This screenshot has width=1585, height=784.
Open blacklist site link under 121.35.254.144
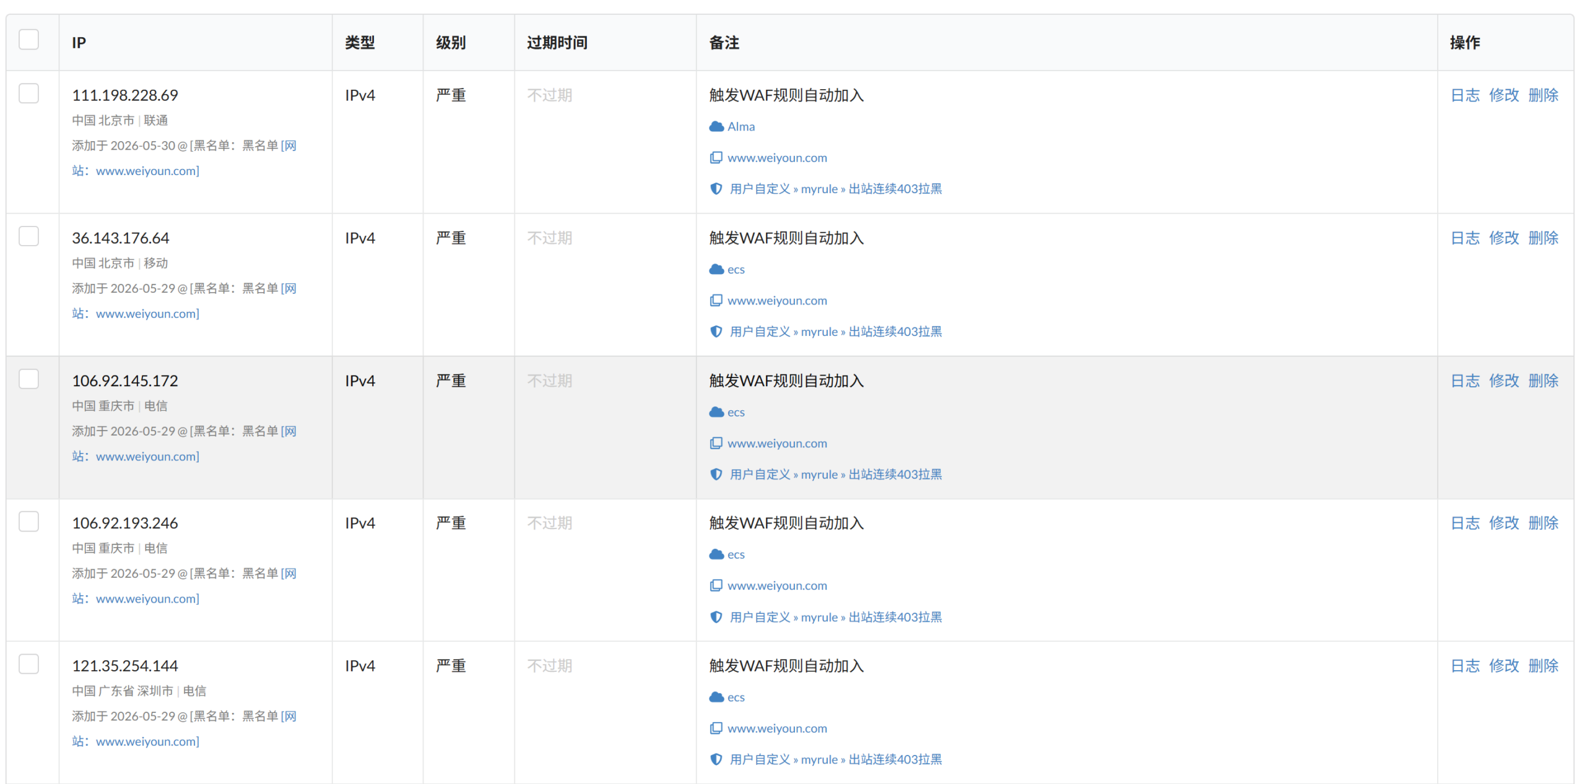tap(147, 741)
